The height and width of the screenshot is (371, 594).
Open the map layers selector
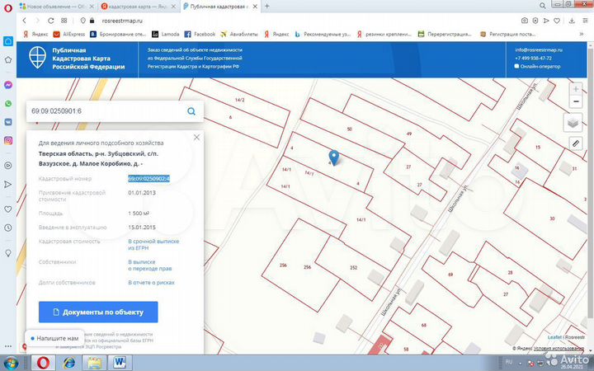[573, 123]
